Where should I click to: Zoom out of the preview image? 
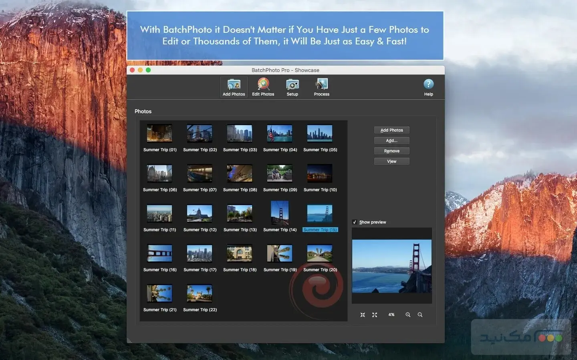420,315
